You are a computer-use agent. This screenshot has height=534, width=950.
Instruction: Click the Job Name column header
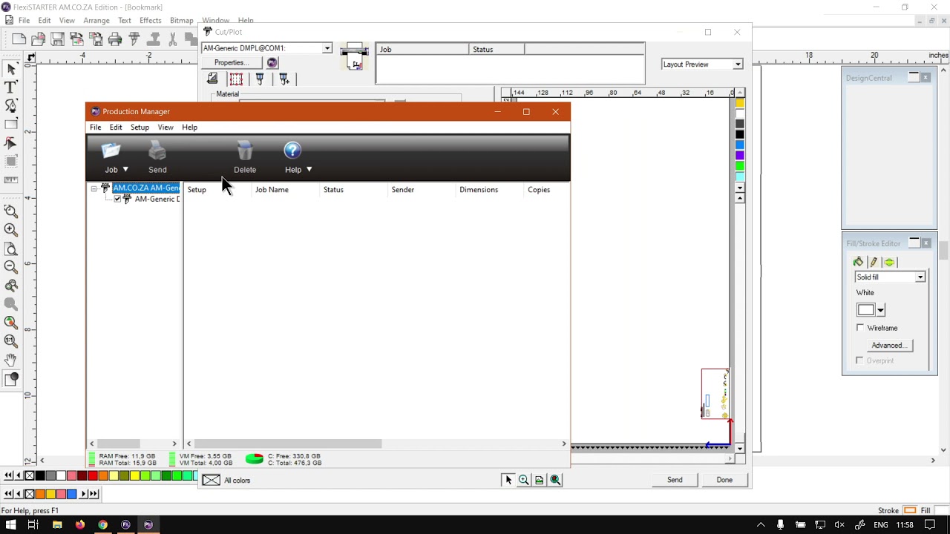pos(272,190)
